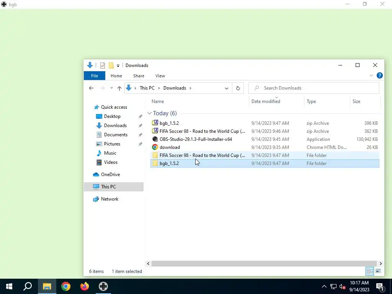Screen dimensions: 392x294
Task: Open the Windows Start menu
Action: [9, 286]
